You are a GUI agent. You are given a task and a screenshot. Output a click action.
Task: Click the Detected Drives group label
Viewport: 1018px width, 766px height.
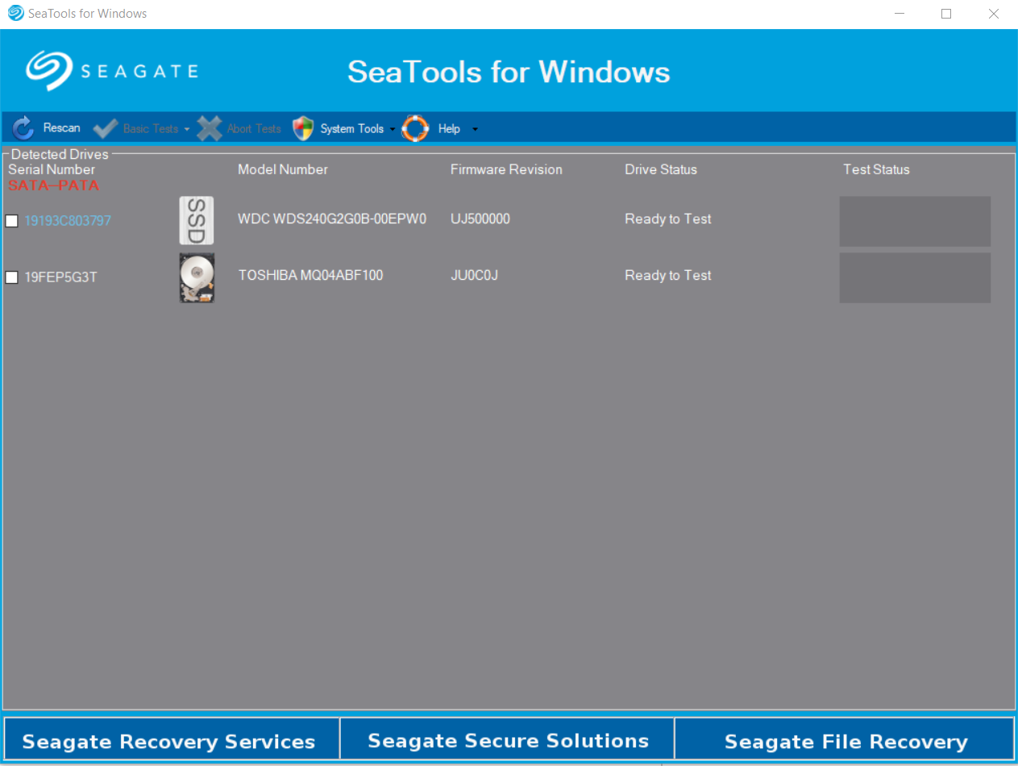[60, 154]
